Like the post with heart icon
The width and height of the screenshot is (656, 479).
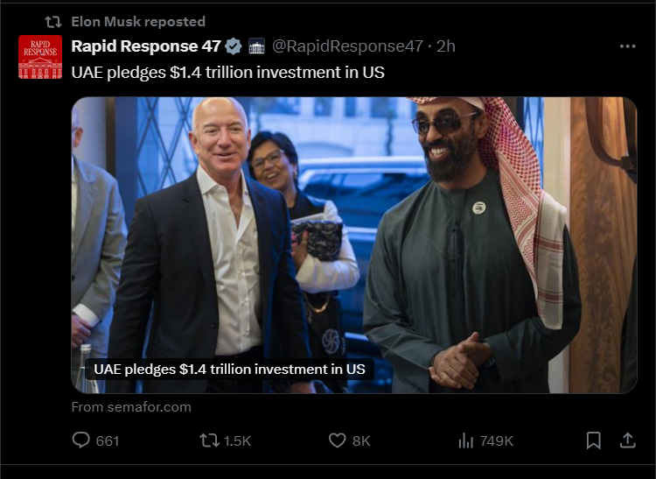(x=338, y=440)
